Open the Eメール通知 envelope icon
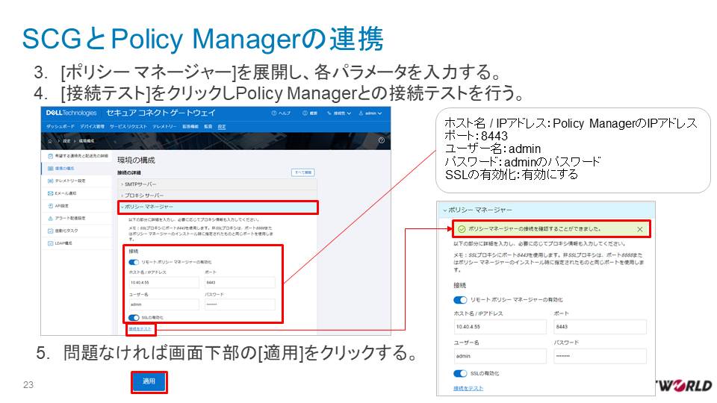 (50, 193)
